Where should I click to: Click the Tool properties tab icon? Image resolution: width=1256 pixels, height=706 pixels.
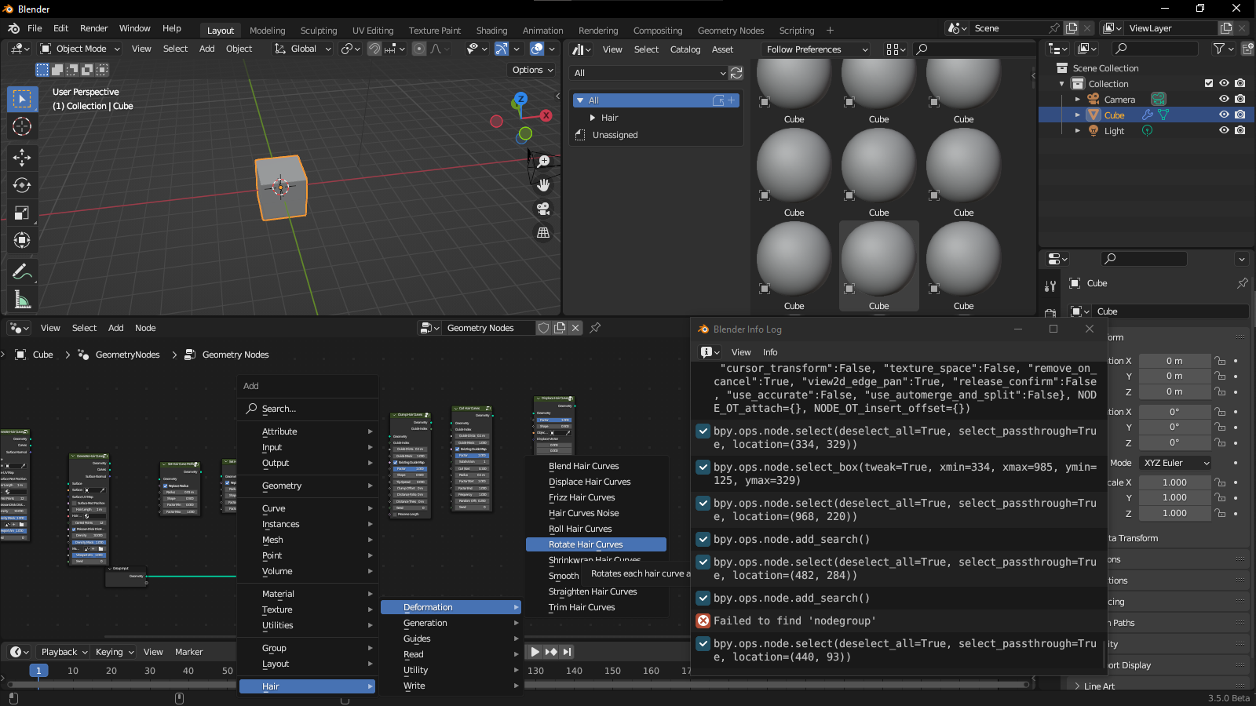pos(1050,286)
